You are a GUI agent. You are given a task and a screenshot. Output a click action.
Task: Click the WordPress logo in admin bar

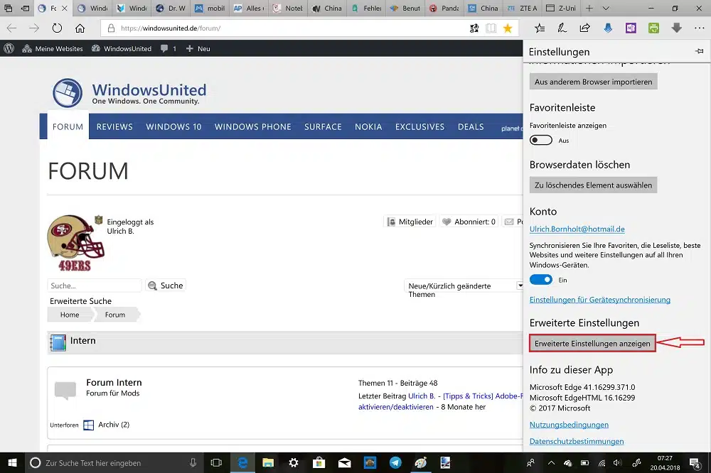click(x=9, y=48)
